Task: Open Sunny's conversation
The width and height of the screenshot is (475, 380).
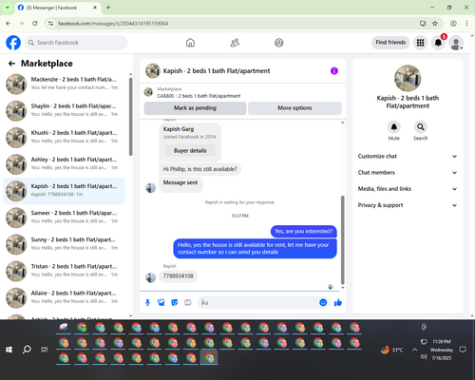Action: pyautogui.click(x=64, y=244)
